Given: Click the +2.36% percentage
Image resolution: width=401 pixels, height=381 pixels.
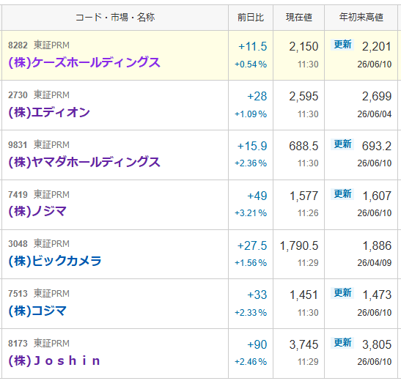Looking at the screenshot, I should 251,163.
